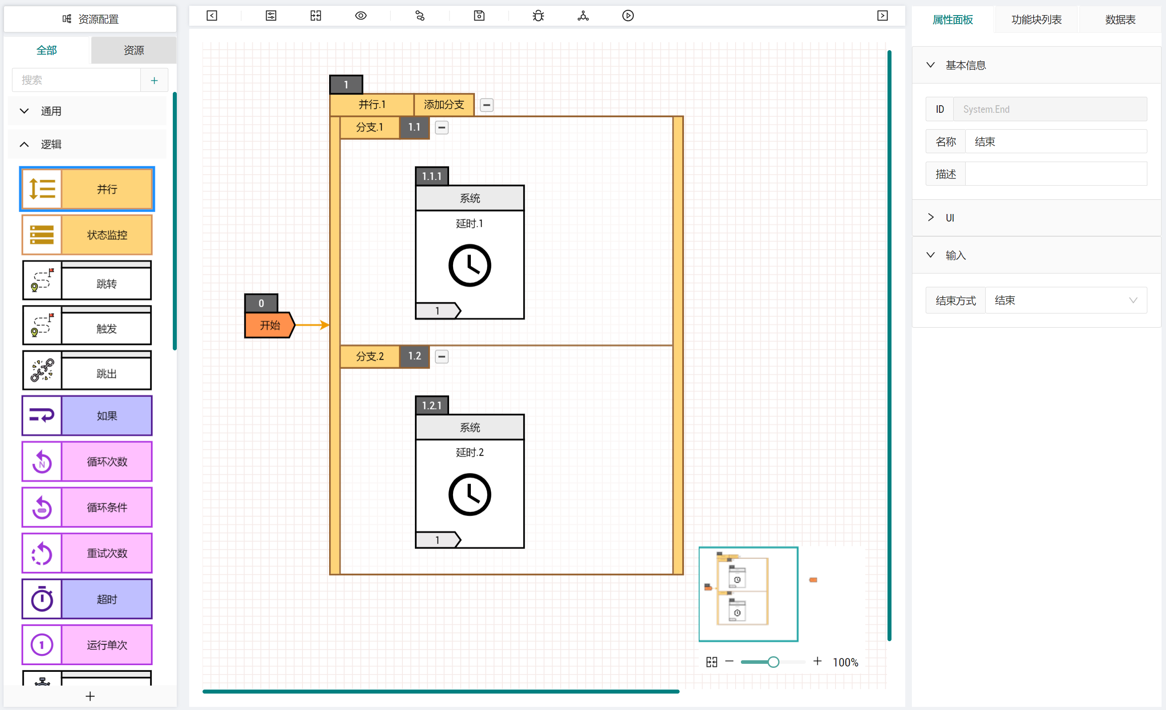Click the empty 描述 field

(1056, 174)
